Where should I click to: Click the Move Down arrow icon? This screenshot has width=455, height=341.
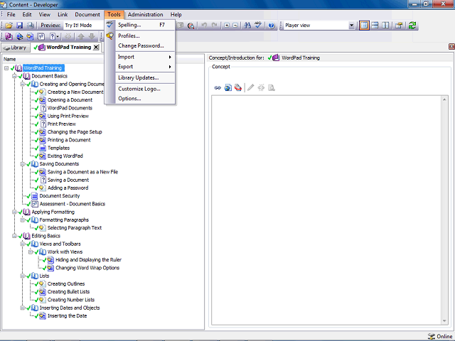(92, 36)
